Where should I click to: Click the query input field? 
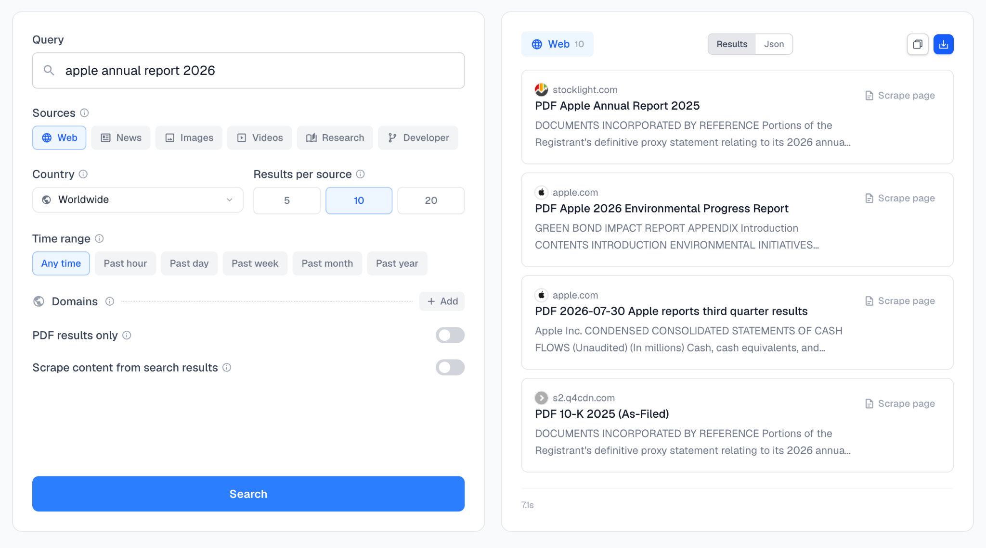[248, 71]
